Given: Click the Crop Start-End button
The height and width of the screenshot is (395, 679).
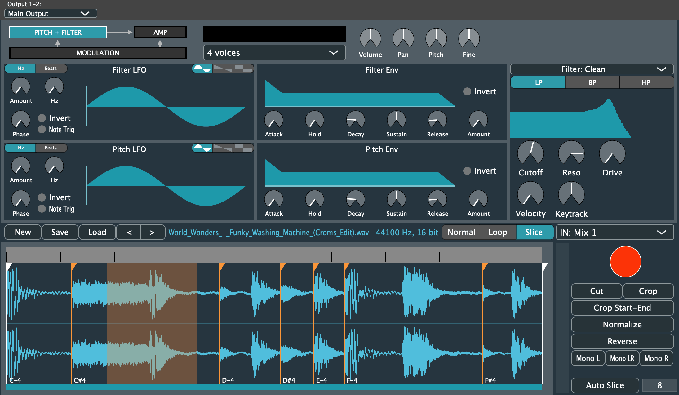Looking at the screenshot, I should coord(622,308).
